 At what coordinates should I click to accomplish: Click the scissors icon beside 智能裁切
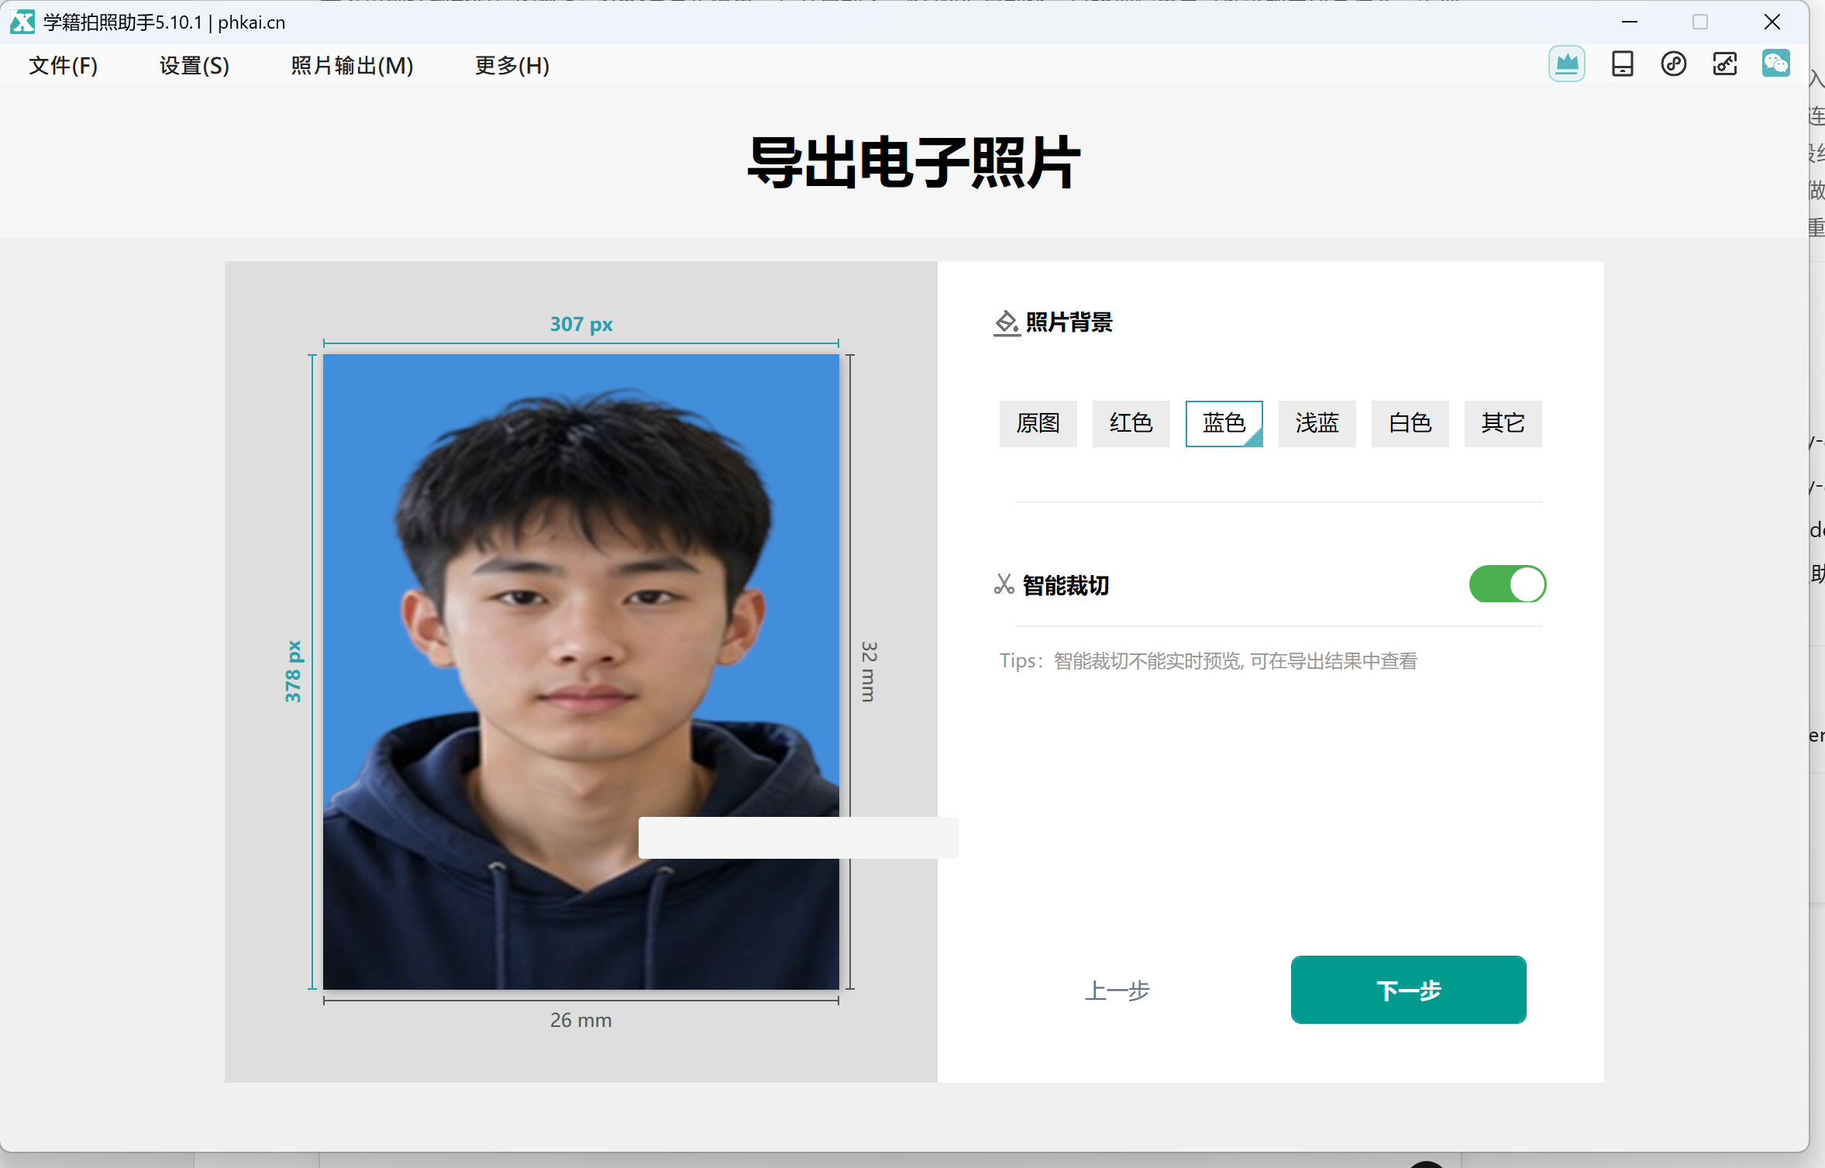point(1004,584)
